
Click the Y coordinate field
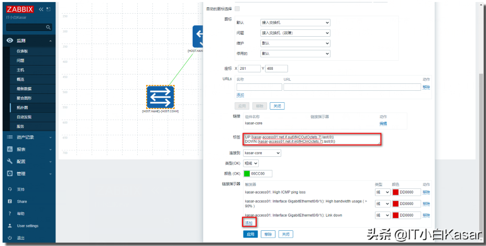pos(277,68)
